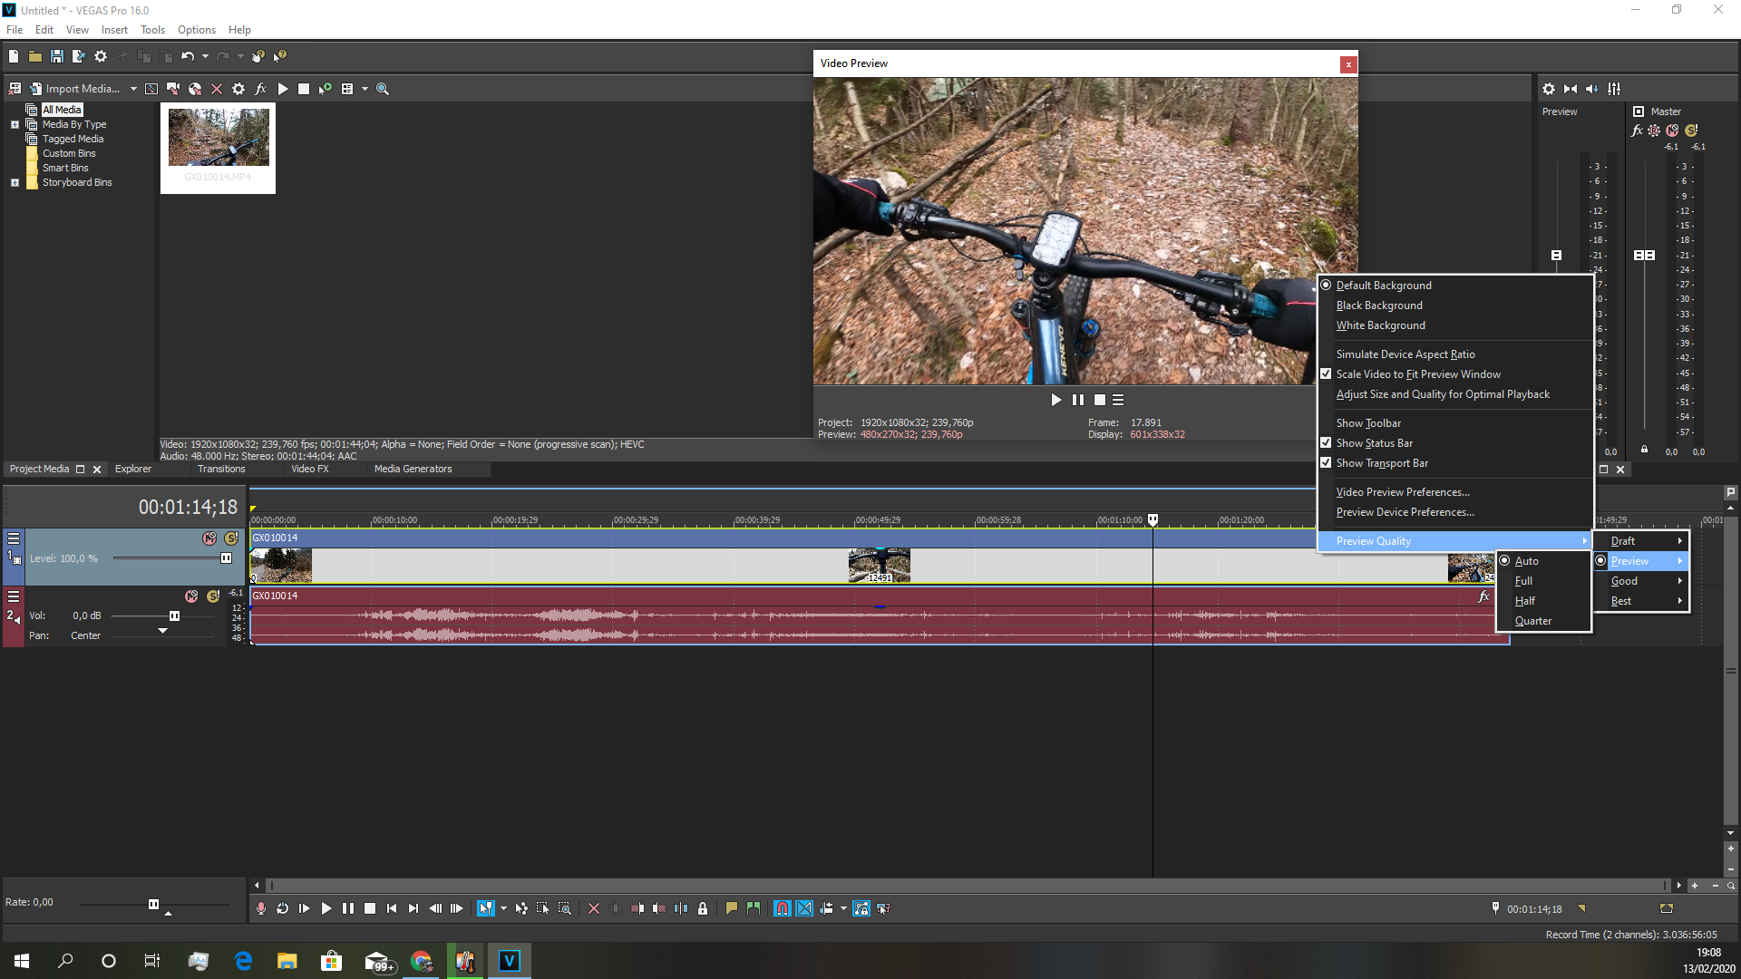1741x979 pixels.
Task: Open the edit tool dropdown arrow in transport bar
Action: [503, 908]
